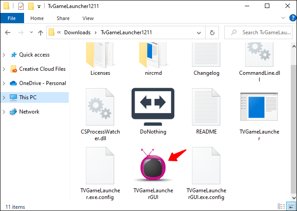The image size is (297, 211).
Task: Click the search magnifier icon
Action: click(x=234, y=32)
